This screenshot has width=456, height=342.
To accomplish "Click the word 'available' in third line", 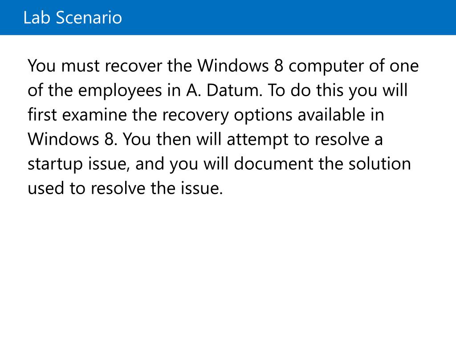I will click(331, 114).
